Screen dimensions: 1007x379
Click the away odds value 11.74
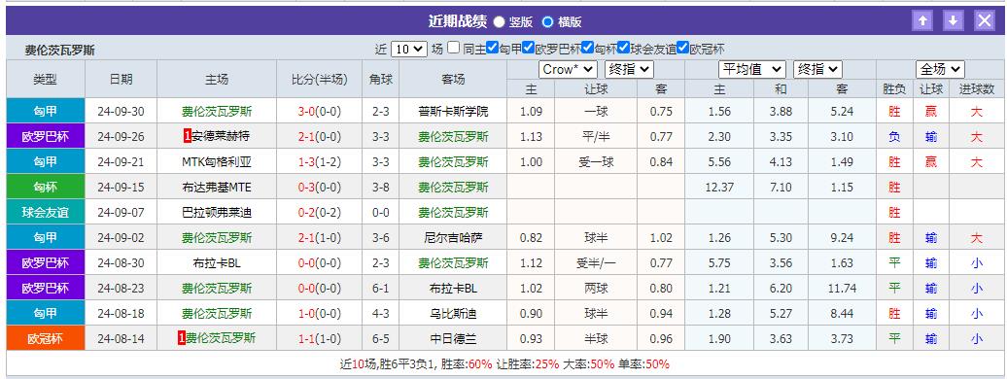click(x=842, y=289)
